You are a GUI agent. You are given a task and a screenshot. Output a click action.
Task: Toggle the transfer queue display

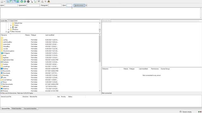(18, 2)
